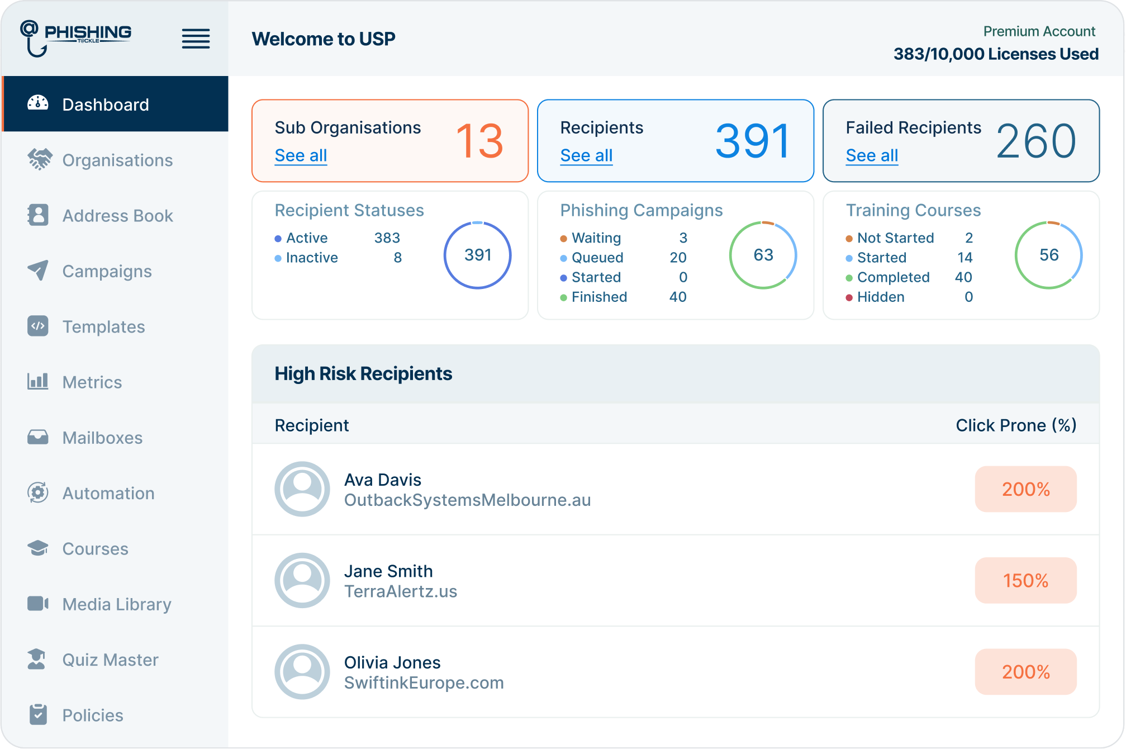Click the Metrics bar chart icon
Screen dimensions: 1126x749
pyautogui.click(x=38, y=381)
